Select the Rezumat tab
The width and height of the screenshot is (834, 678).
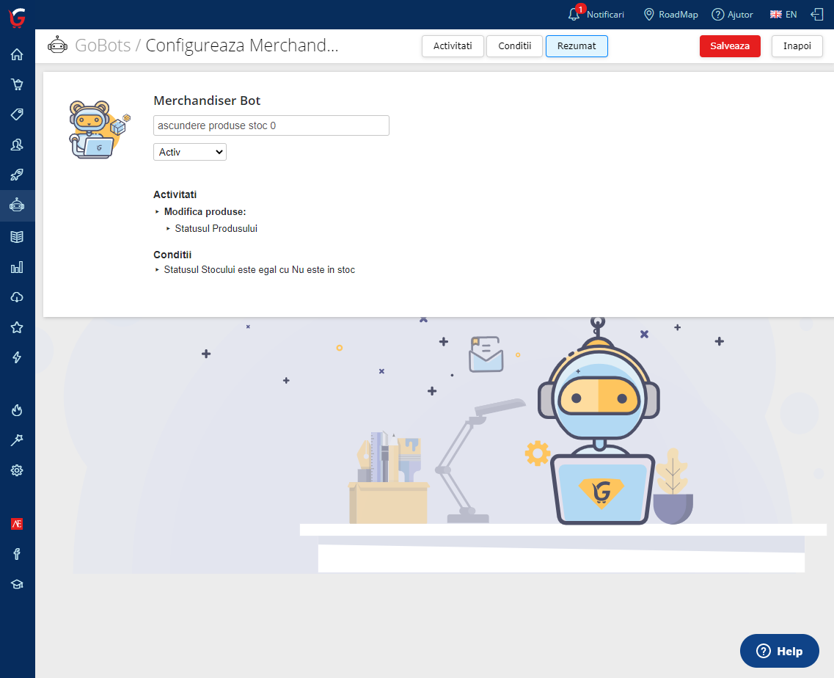tap(577, 45)
